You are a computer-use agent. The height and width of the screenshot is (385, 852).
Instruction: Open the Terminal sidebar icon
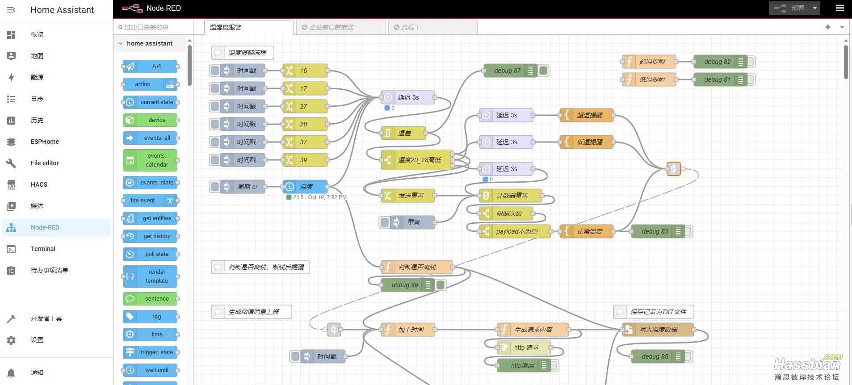pyautogui.click(x=11, y=249)
